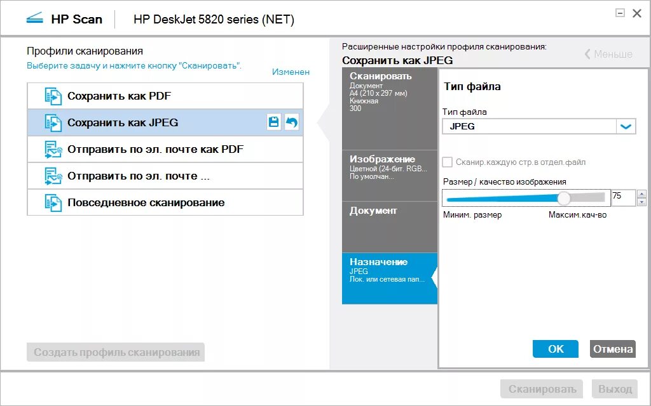Open the Назначение settings tab
This screenshot has width=651, height=406.
point(390,278)
